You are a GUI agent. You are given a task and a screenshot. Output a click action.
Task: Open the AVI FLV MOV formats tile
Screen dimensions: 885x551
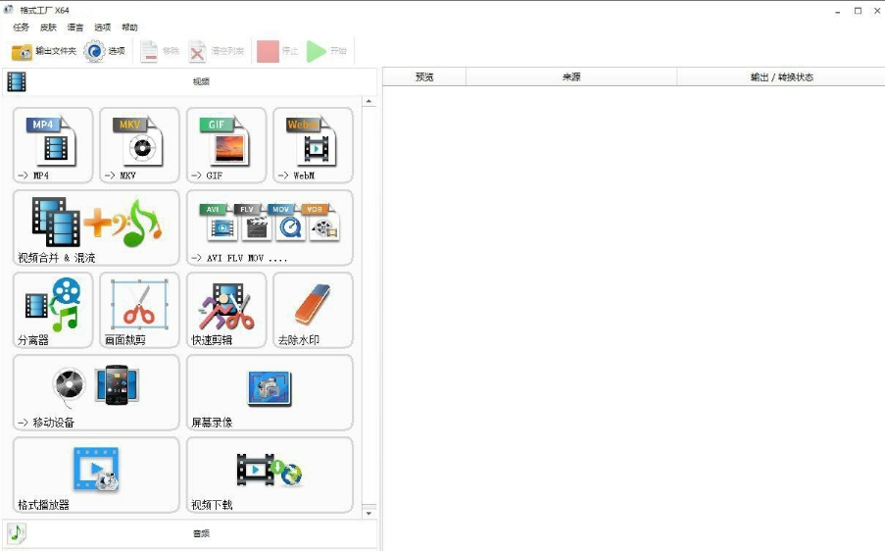tap(270, 227)
